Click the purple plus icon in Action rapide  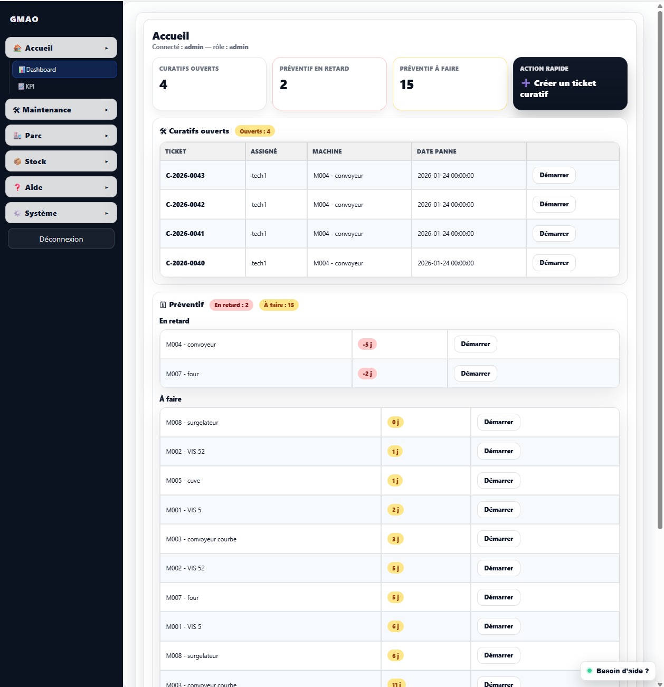[x=526, y=83]
